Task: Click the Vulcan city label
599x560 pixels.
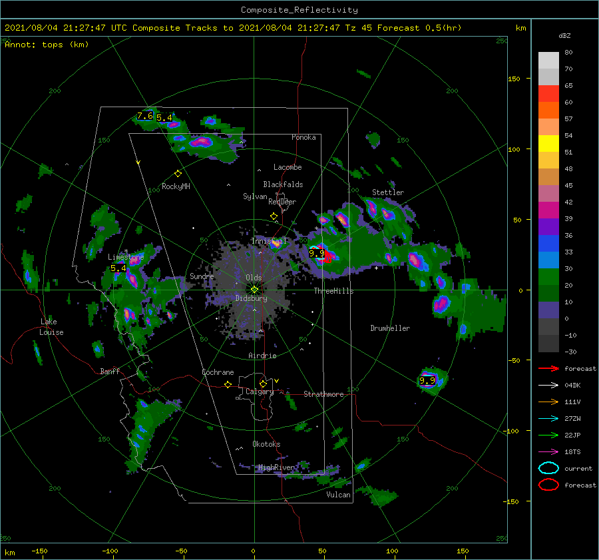Action: pos(339,495)
